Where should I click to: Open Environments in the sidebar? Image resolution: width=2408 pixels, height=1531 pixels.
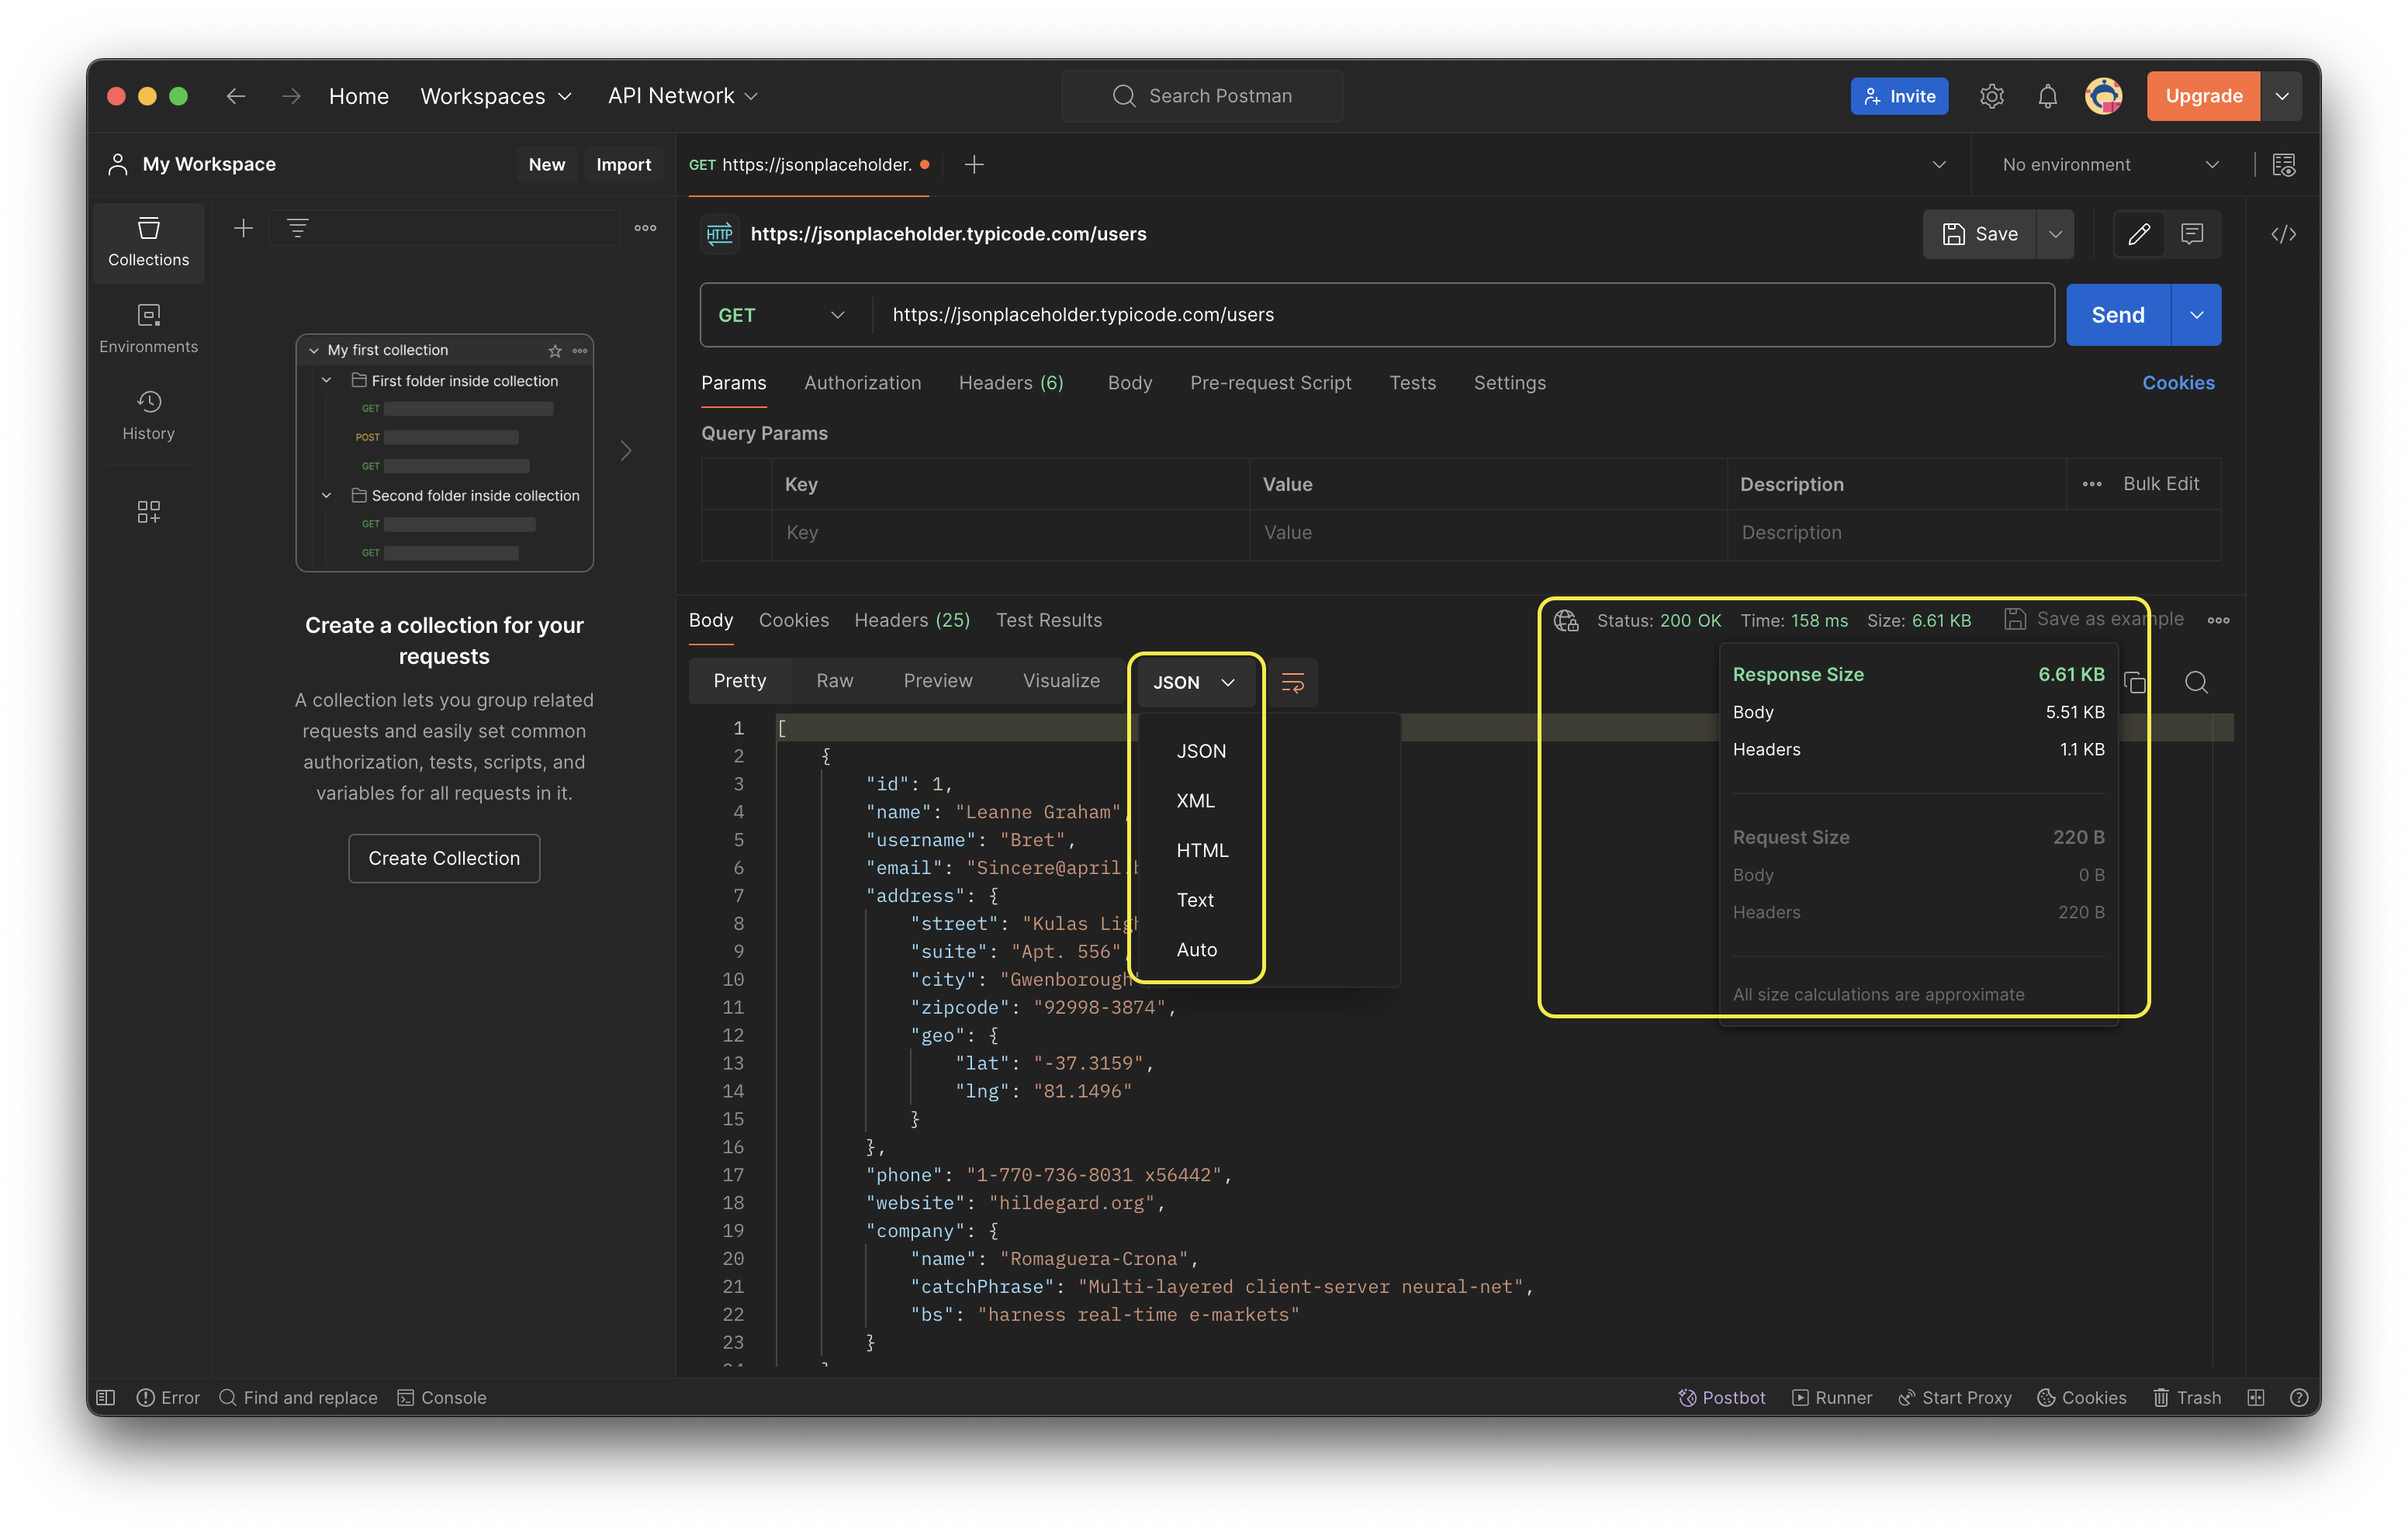click(x=148, y=328)
